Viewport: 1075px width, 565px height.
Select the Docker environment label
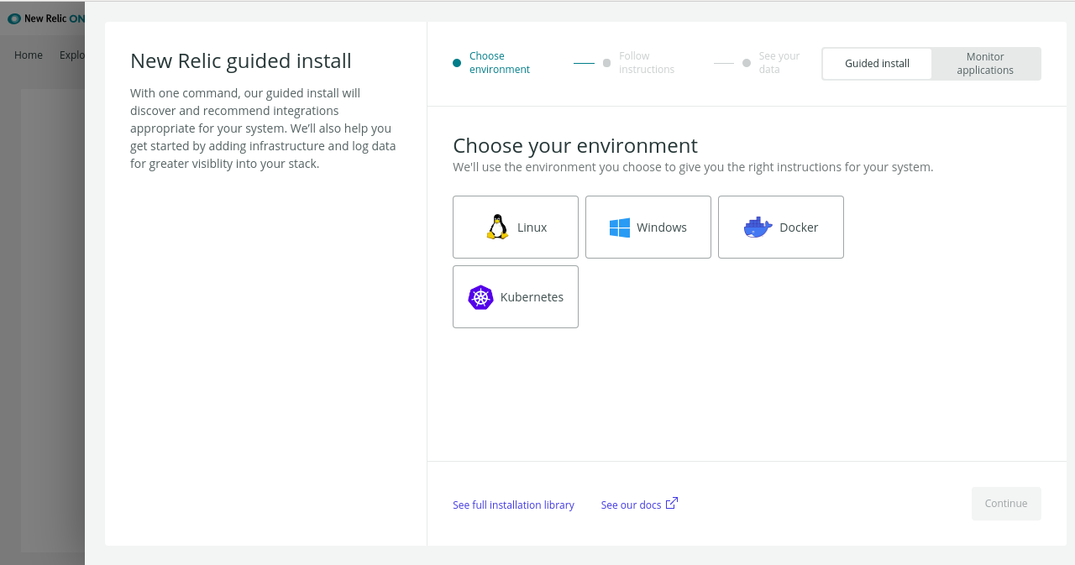799,228
